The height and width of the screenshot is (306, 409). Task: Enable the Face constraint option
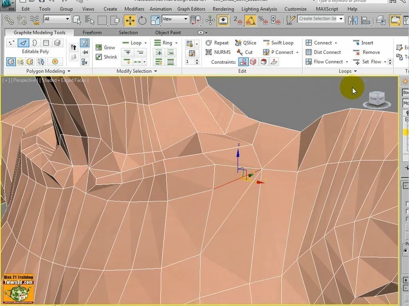(264, 62)
